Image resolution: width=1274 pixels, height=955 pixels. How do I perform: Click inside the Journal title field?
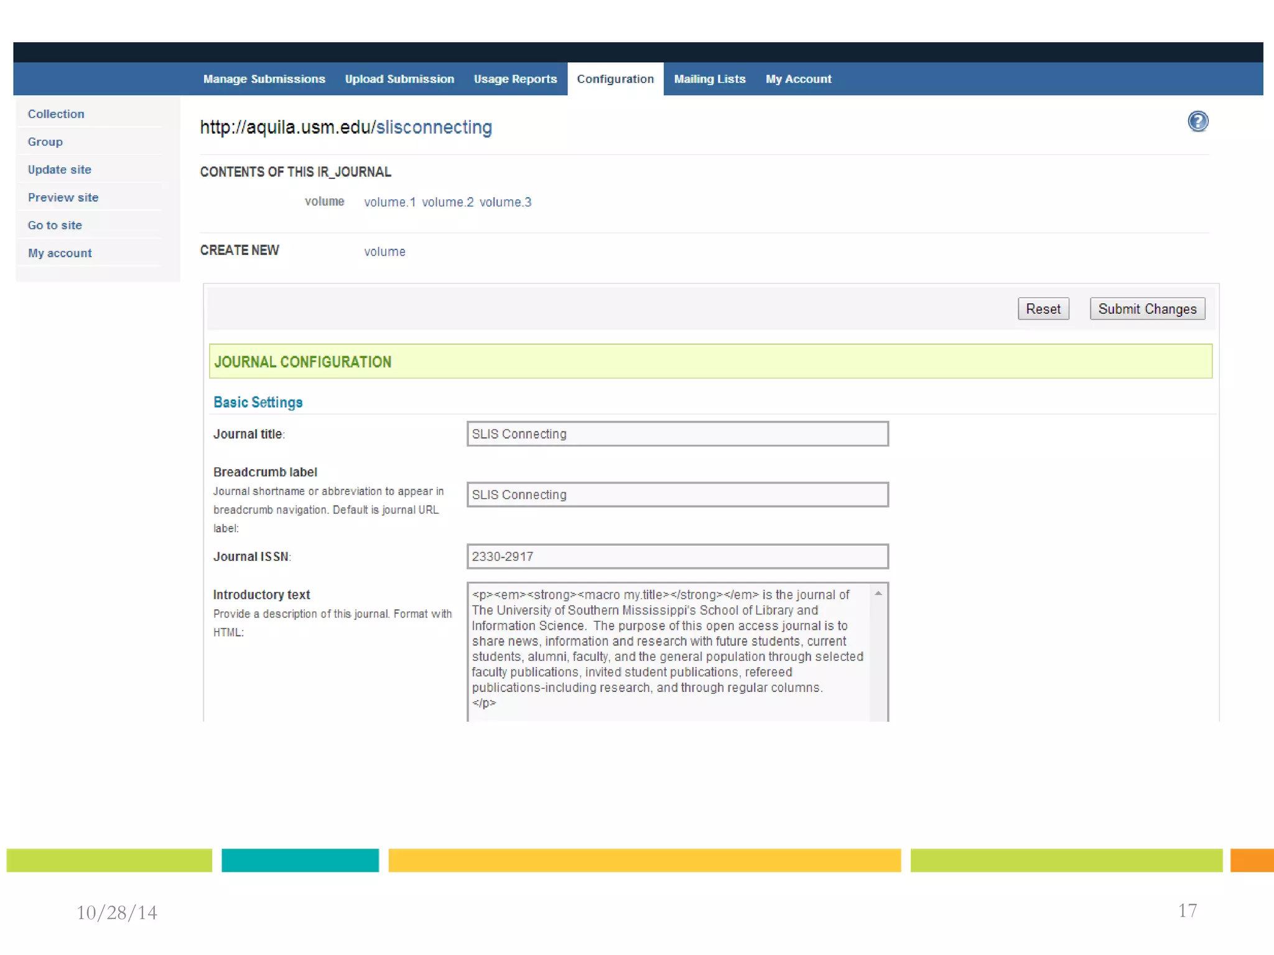click(x=677, y=434)
